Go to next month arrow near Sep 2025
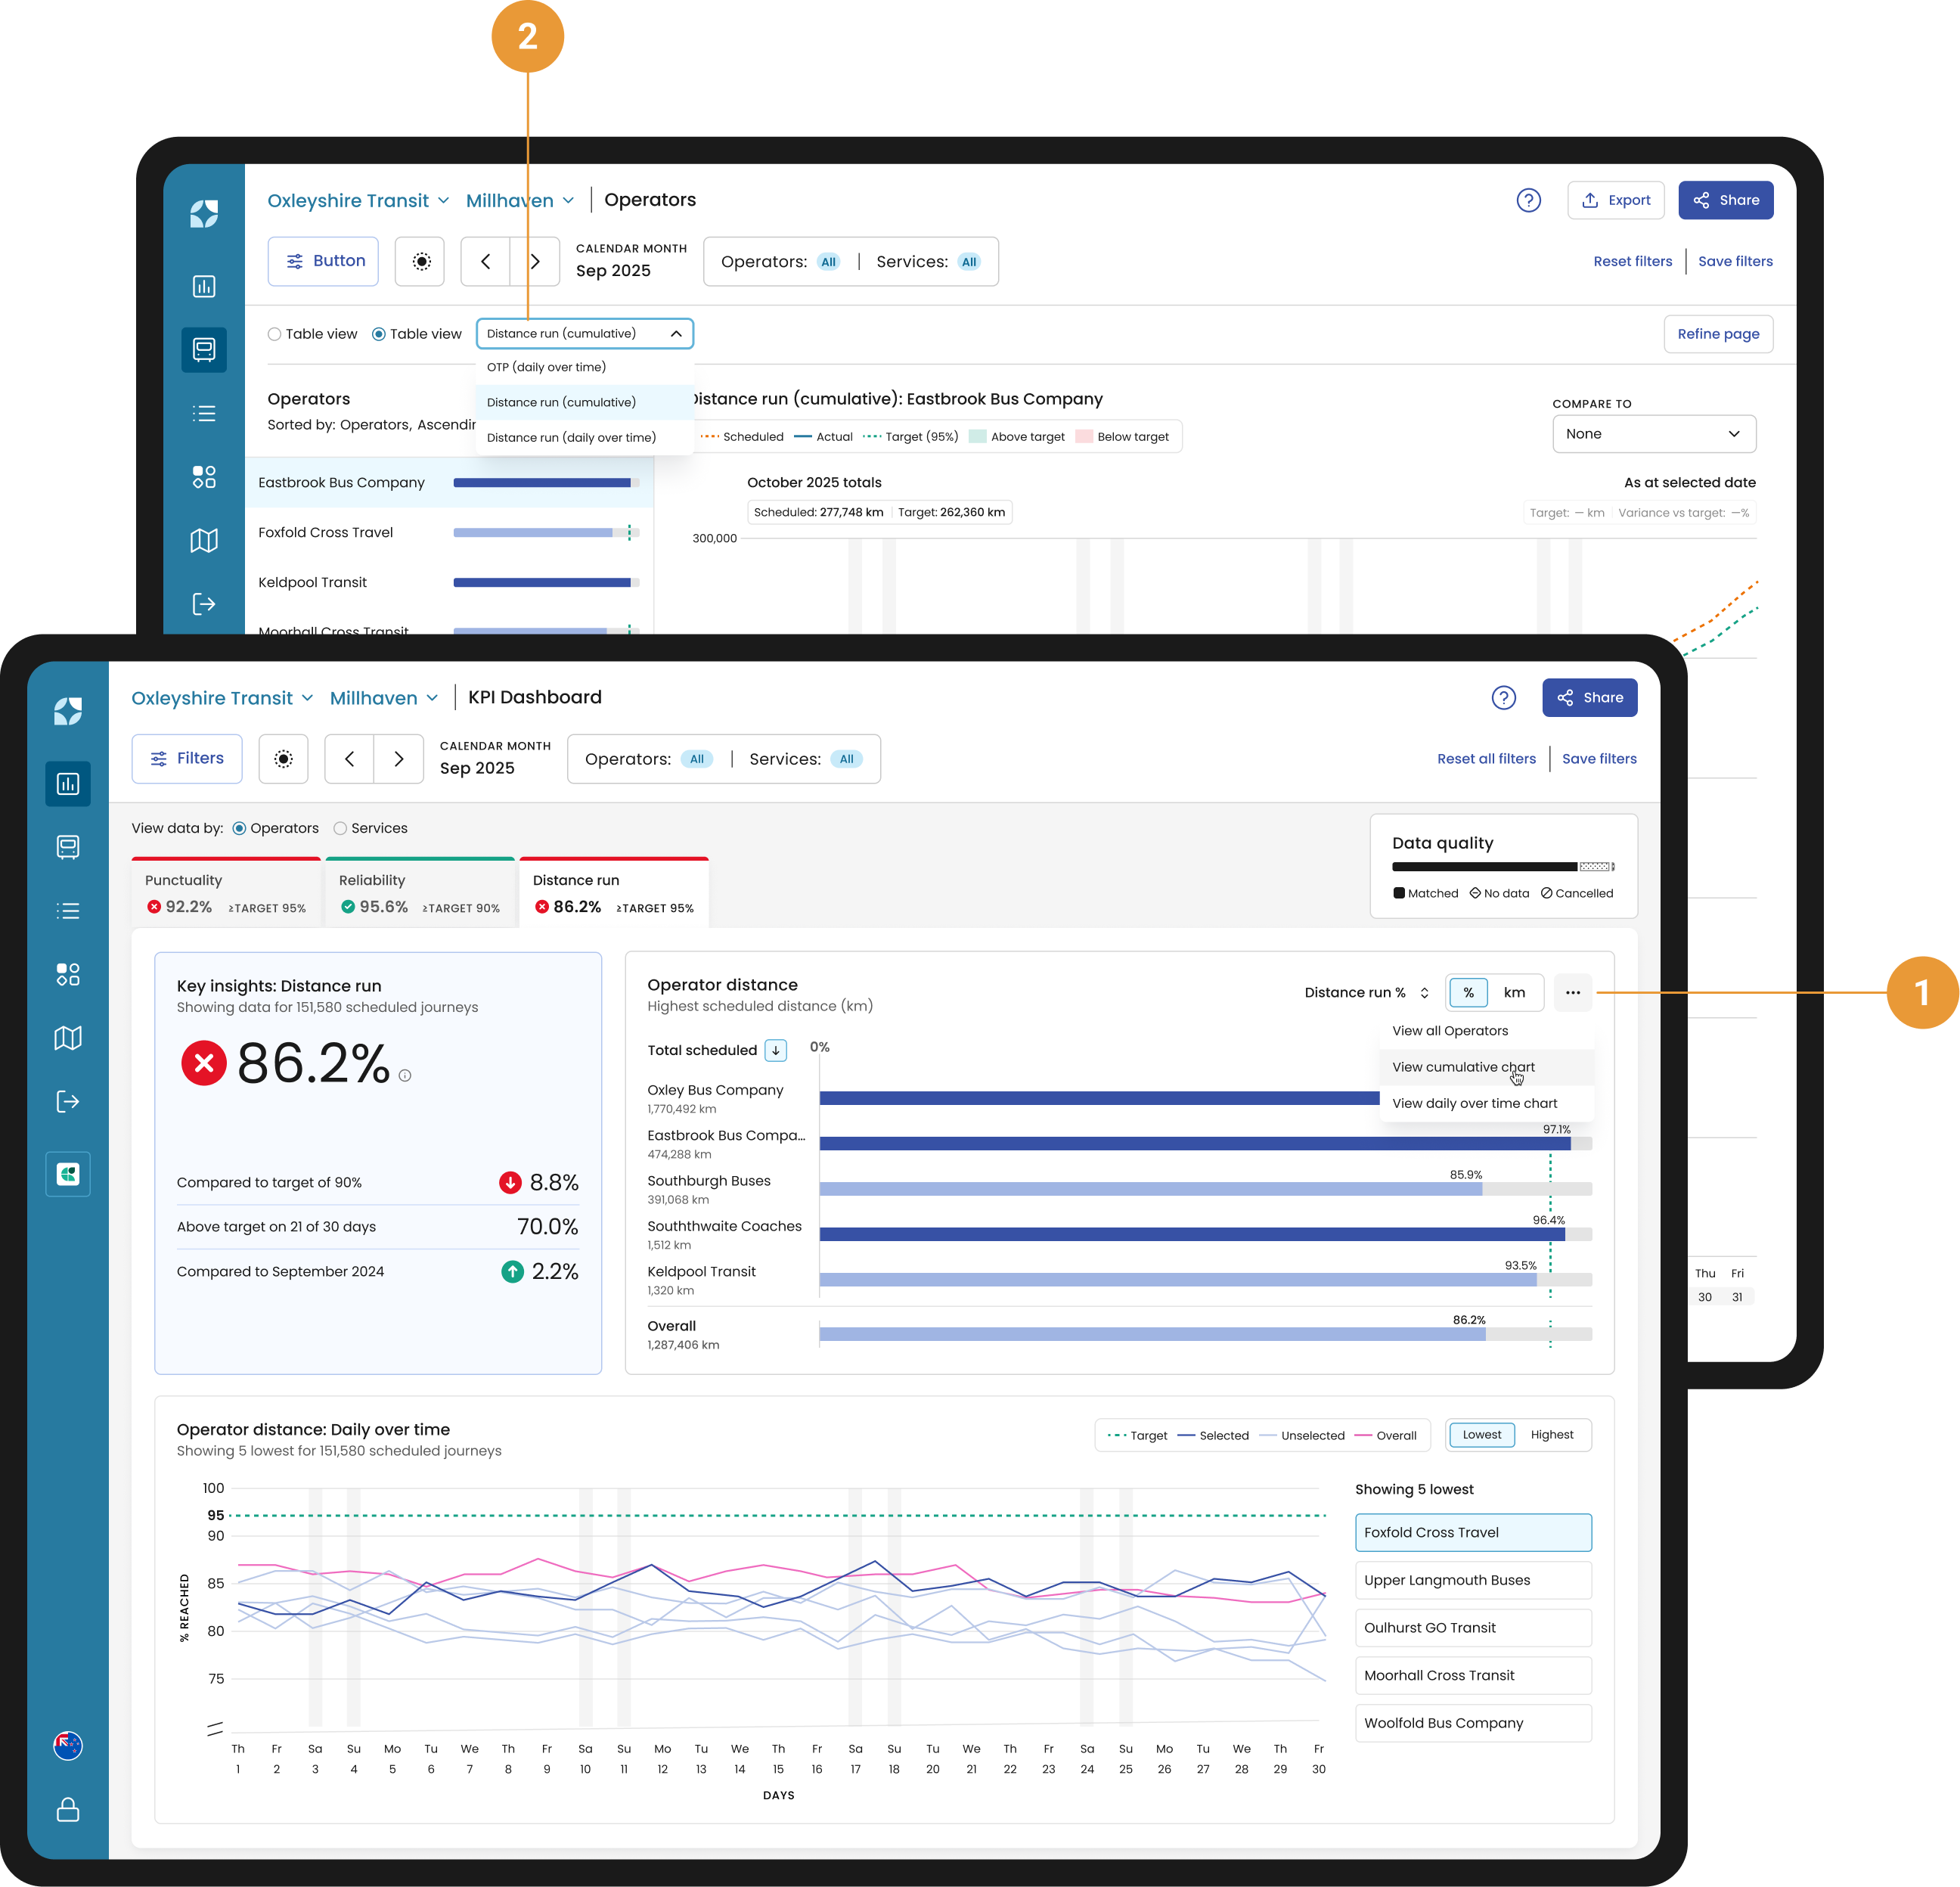The width and height of the screenshot is (1960, 1887). click(399, 759)
